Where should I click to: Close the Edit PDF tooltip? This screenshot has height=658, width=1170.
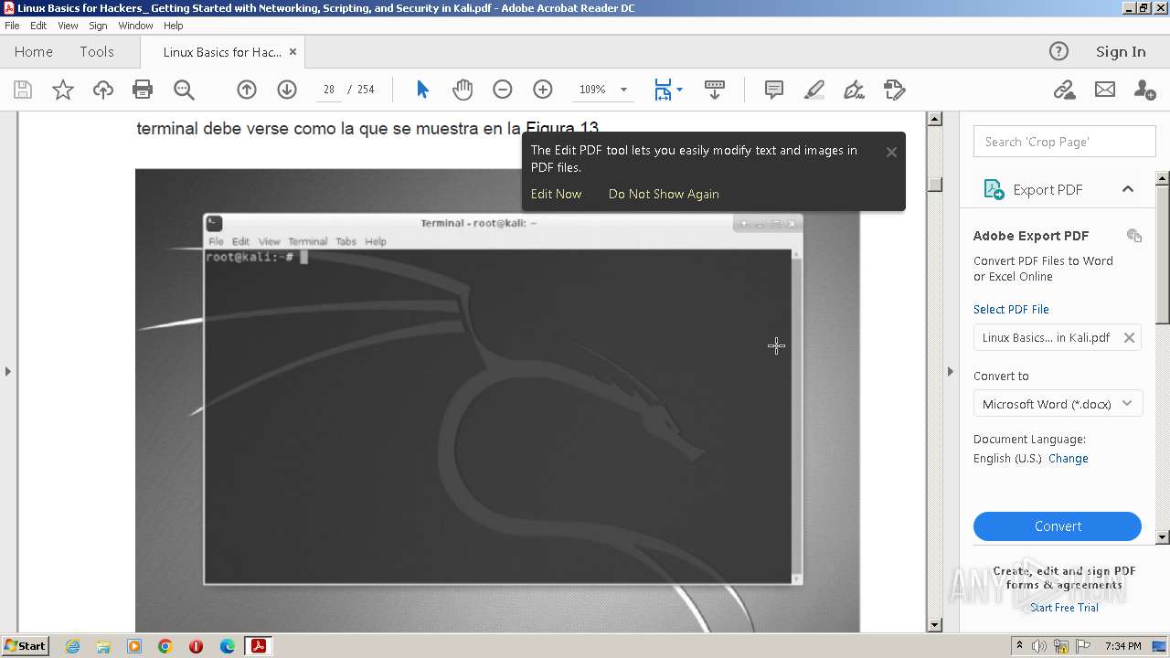pyautogui.click(x=891, y=153)
